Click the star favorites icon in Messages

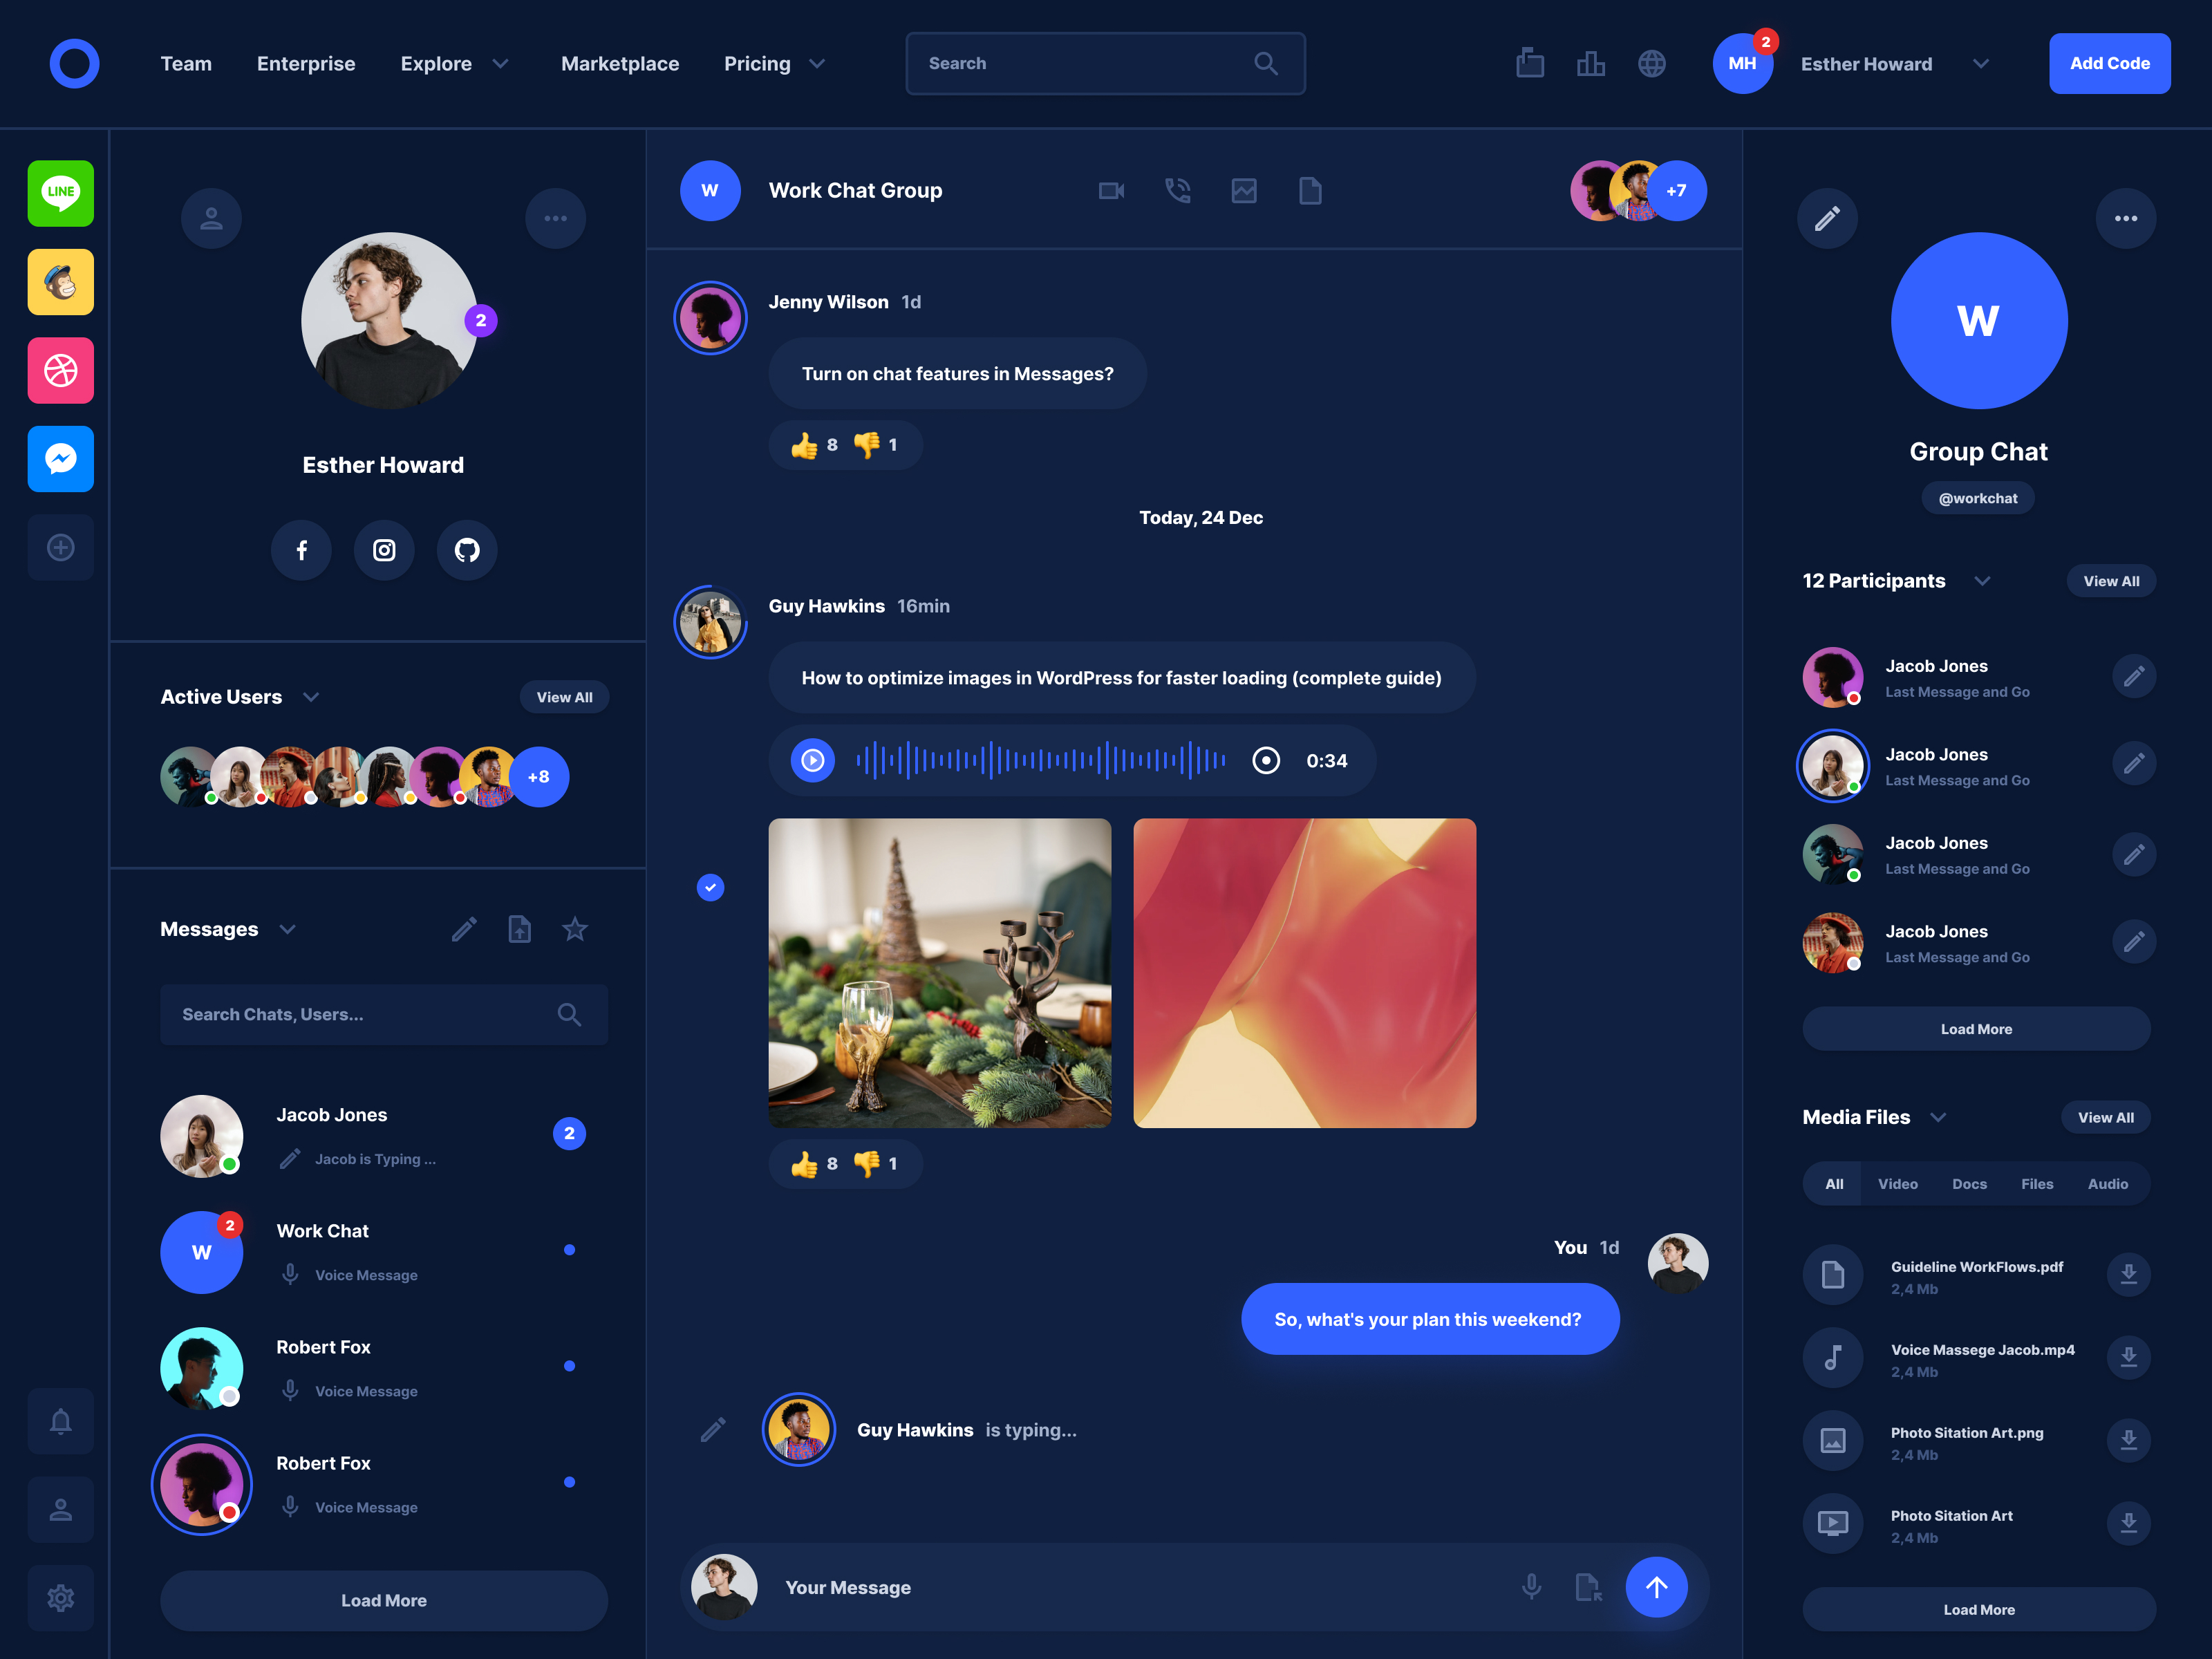point(575,929)
